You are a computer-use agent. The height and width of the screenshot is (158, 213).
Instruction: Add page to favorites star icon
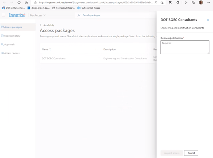(162, 2)
